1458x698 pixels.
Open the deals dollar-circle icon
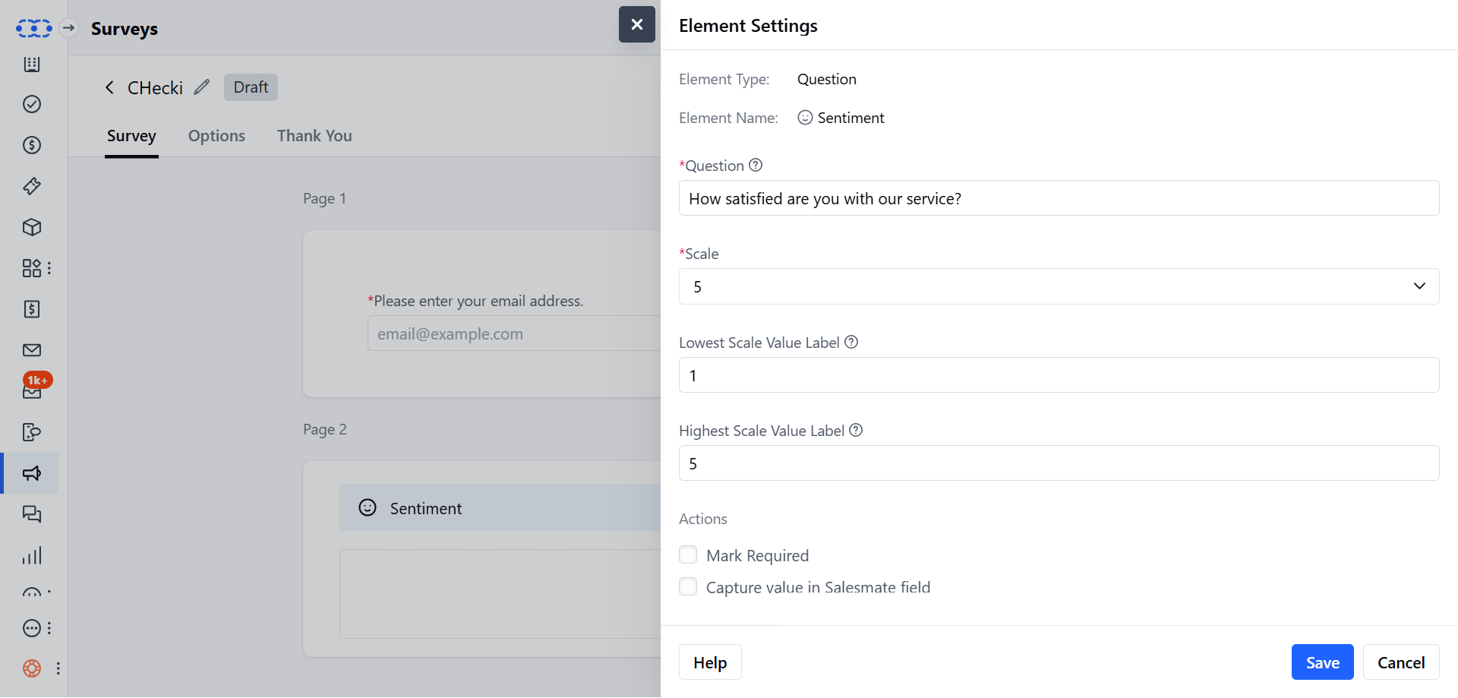[32, 145]
